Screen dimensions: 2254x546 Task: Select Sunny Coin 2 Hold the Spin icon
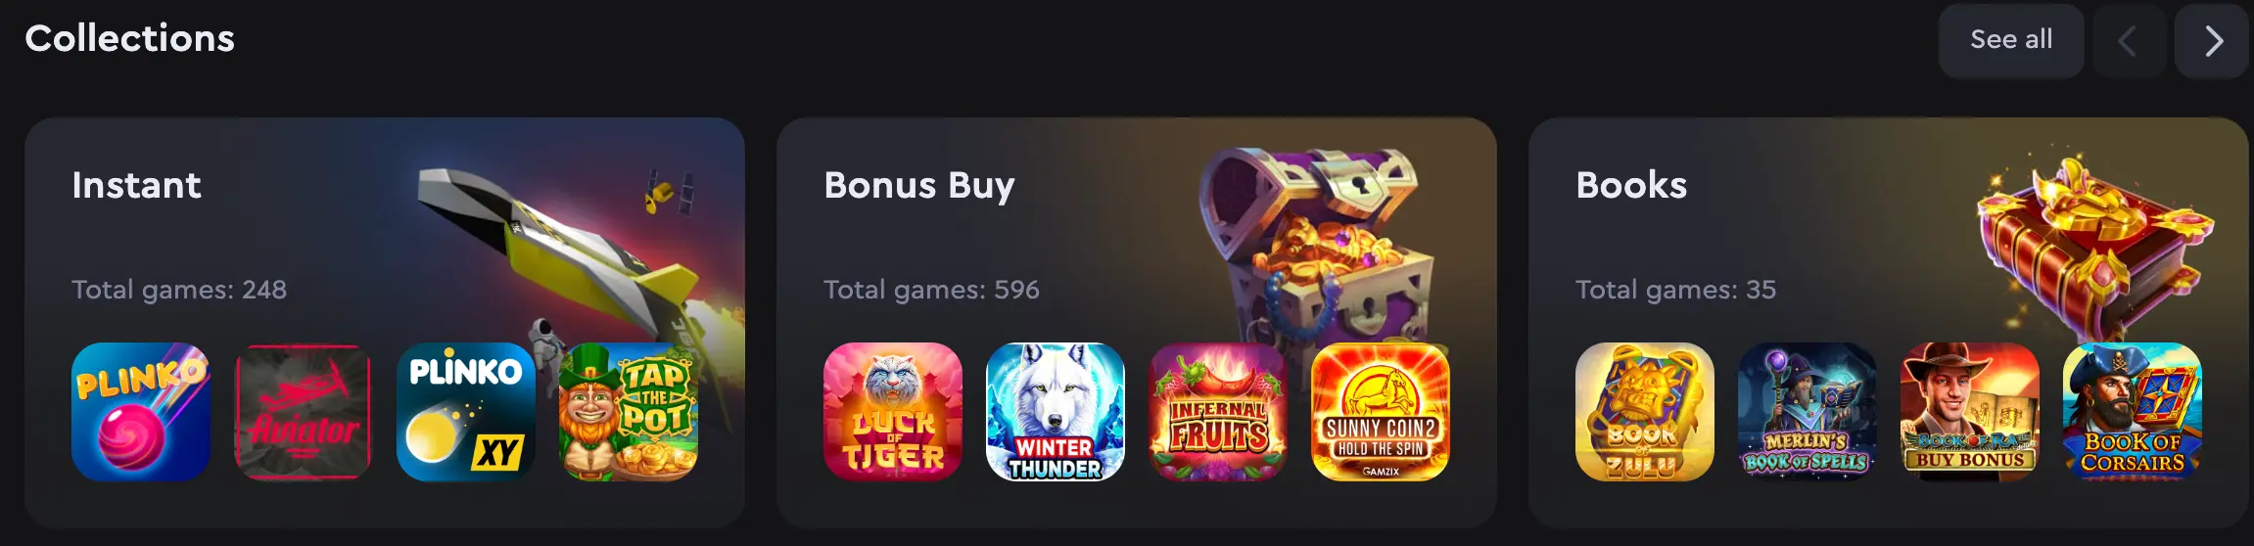point(1381,412)
